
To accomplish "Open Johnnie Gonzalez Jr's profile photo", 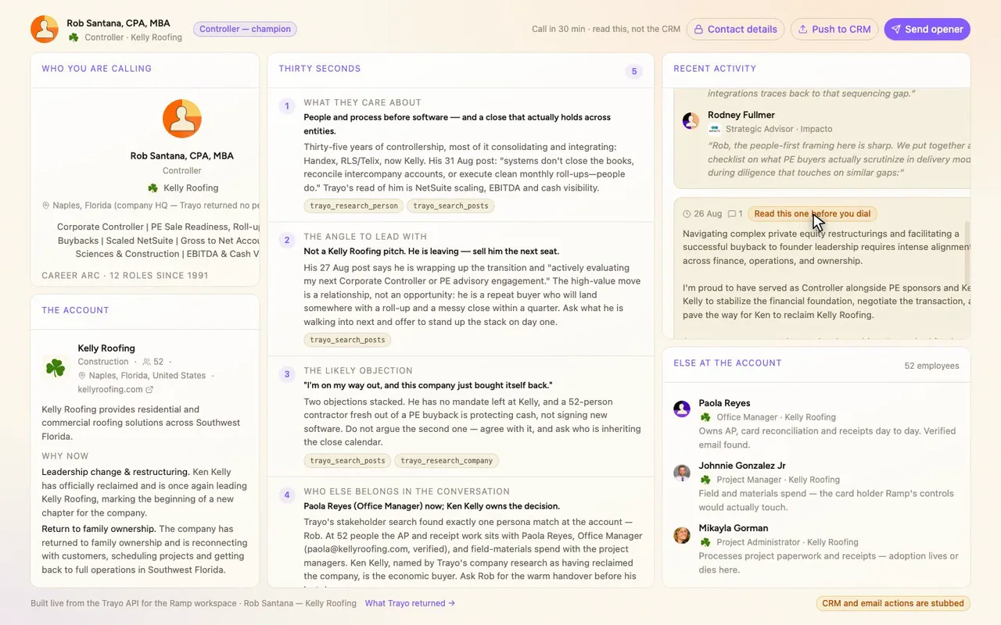I will click(x=682, y=472).
